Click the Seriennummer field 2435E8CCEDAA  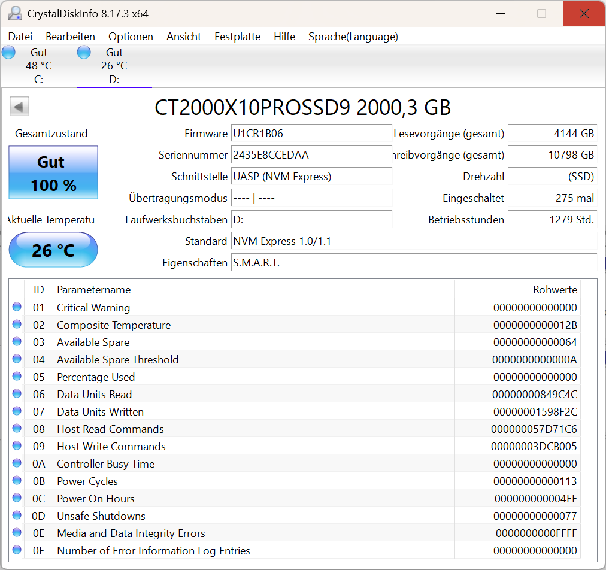311,155
